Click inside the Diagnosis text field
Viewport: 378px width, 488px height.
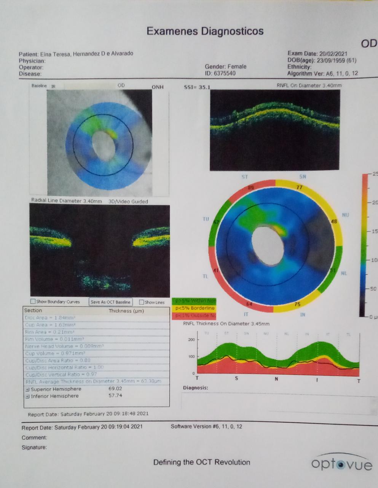278,403
